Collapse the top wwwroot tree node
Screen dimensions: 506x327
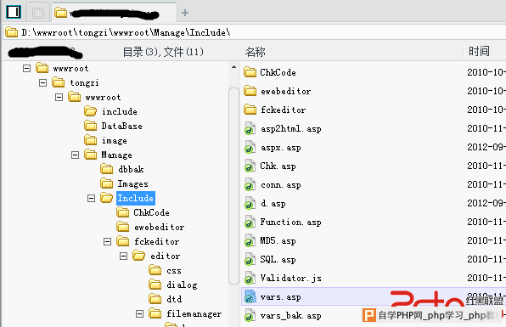pos(27,69)
